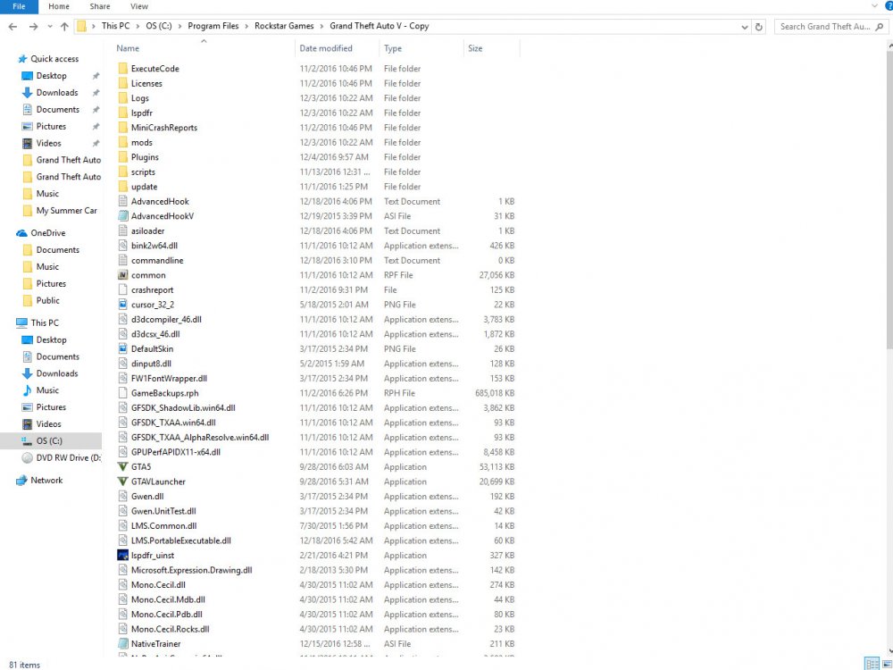Click the vertical scrollbar thumb
The width and height of the screenshot is (893, 670).
pyautogui.click(x=889, y=199)
